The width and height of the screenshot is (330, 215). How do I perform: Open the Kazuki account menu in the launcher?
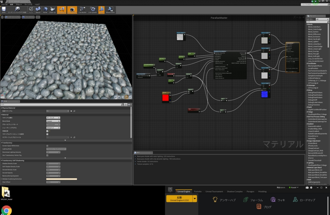click(294, 187)
